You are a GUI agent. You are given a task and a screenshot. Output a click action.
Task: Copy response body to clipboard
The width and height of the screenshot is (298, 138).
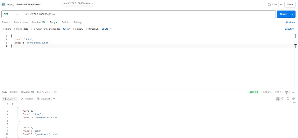click(283, 99)
